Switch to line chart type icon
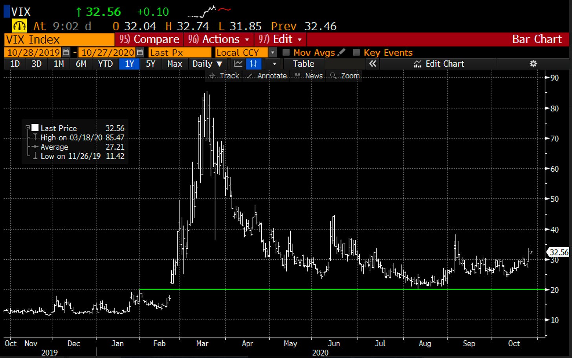 click(x=238, y=64)
